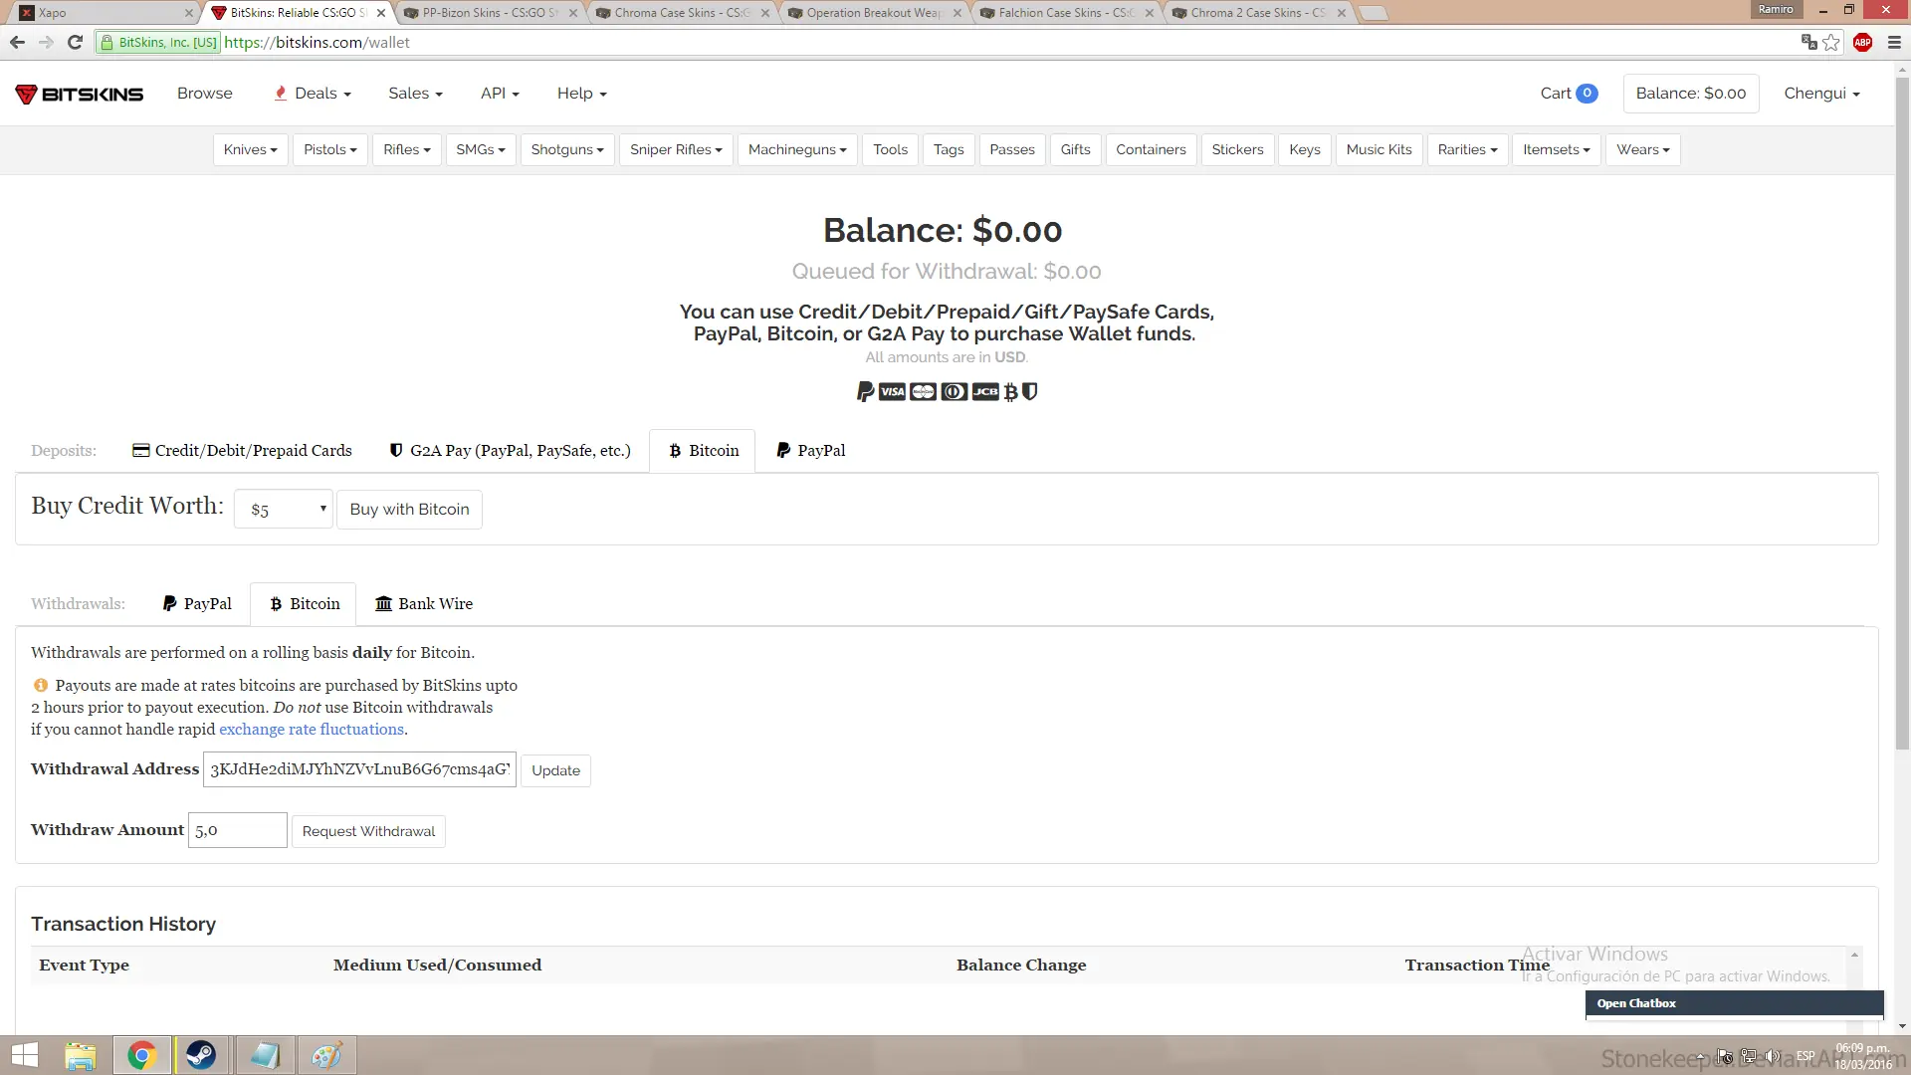Select the Credit/Debit/Prepaid Cards deposit tab
Image resolution: width=1911 pixels, height=1075 pixels.
[x=242, y=451]
